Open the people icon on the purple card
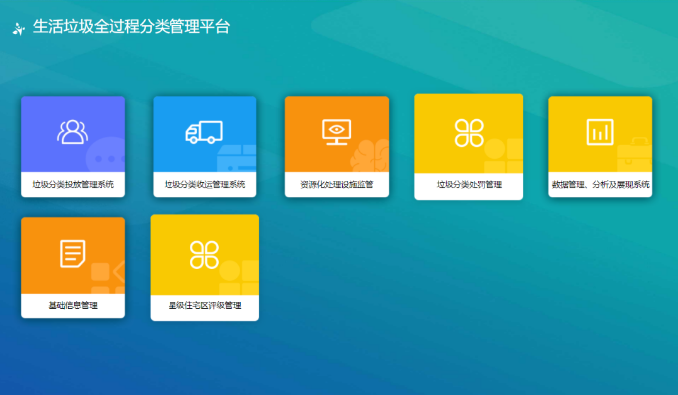The width and height of the screenshot is (678, 395). (72, 131)
